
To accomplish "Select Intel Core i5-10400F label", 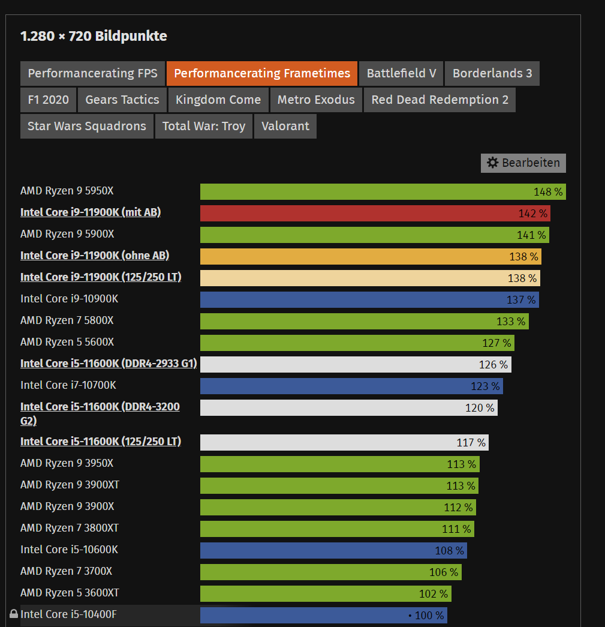I will (x=68, y=614).
